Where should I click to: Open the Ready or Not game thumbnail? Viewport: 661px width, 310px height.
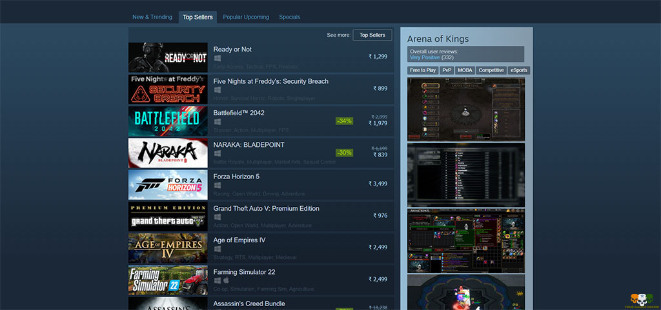point(168,57)
